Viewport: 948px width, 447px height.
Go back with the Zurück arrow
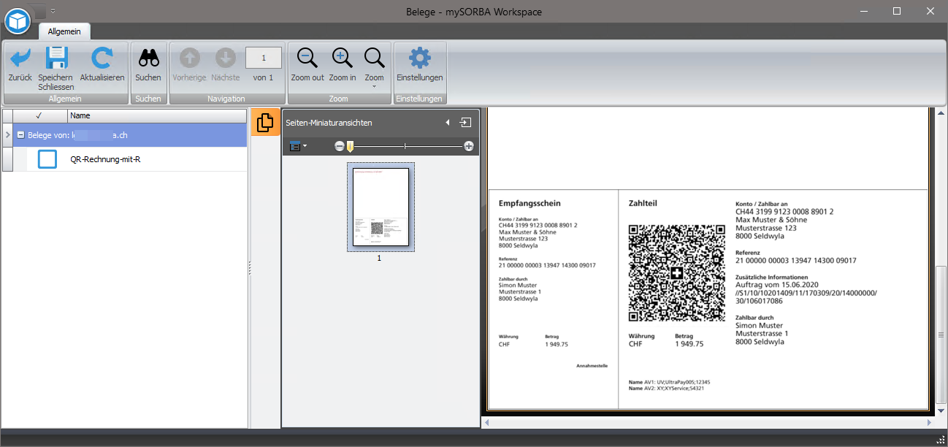[20, 63]
